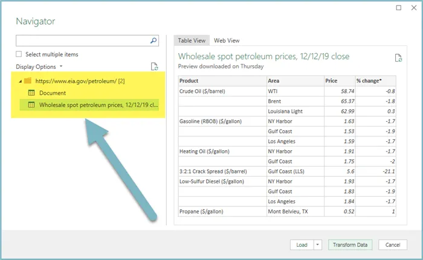Click the Transform Data button
The image size is (423, 260).
350,245
